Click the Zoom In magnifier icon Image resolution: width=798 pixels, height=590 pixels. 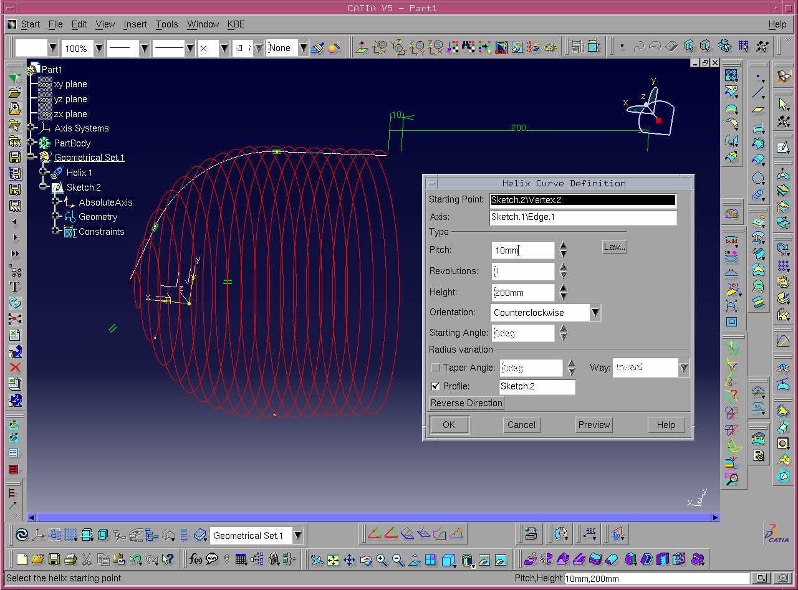click(382, 559)
